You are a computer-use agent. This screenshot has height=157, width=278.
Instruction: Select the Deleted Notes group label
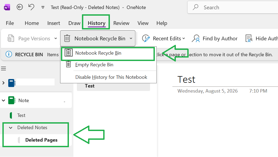point(32,128)
